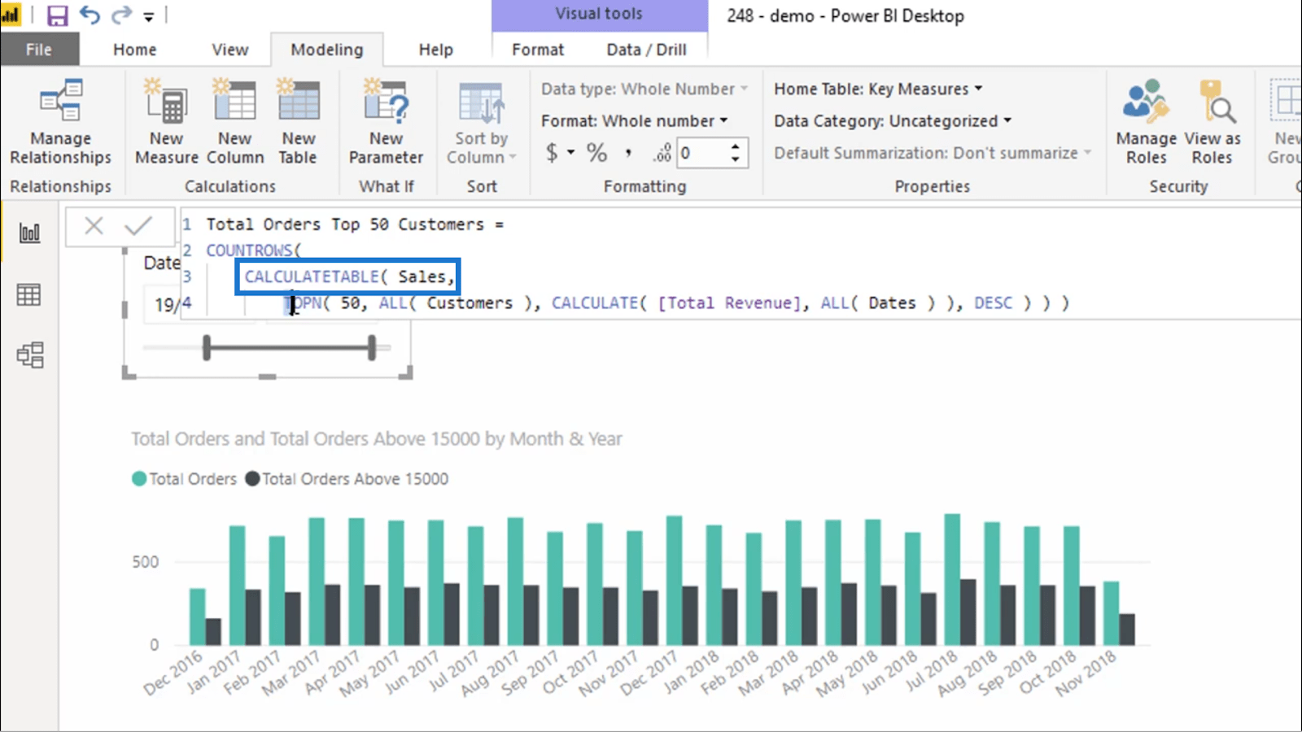Create a New Measure

click(x=167, y=122)
